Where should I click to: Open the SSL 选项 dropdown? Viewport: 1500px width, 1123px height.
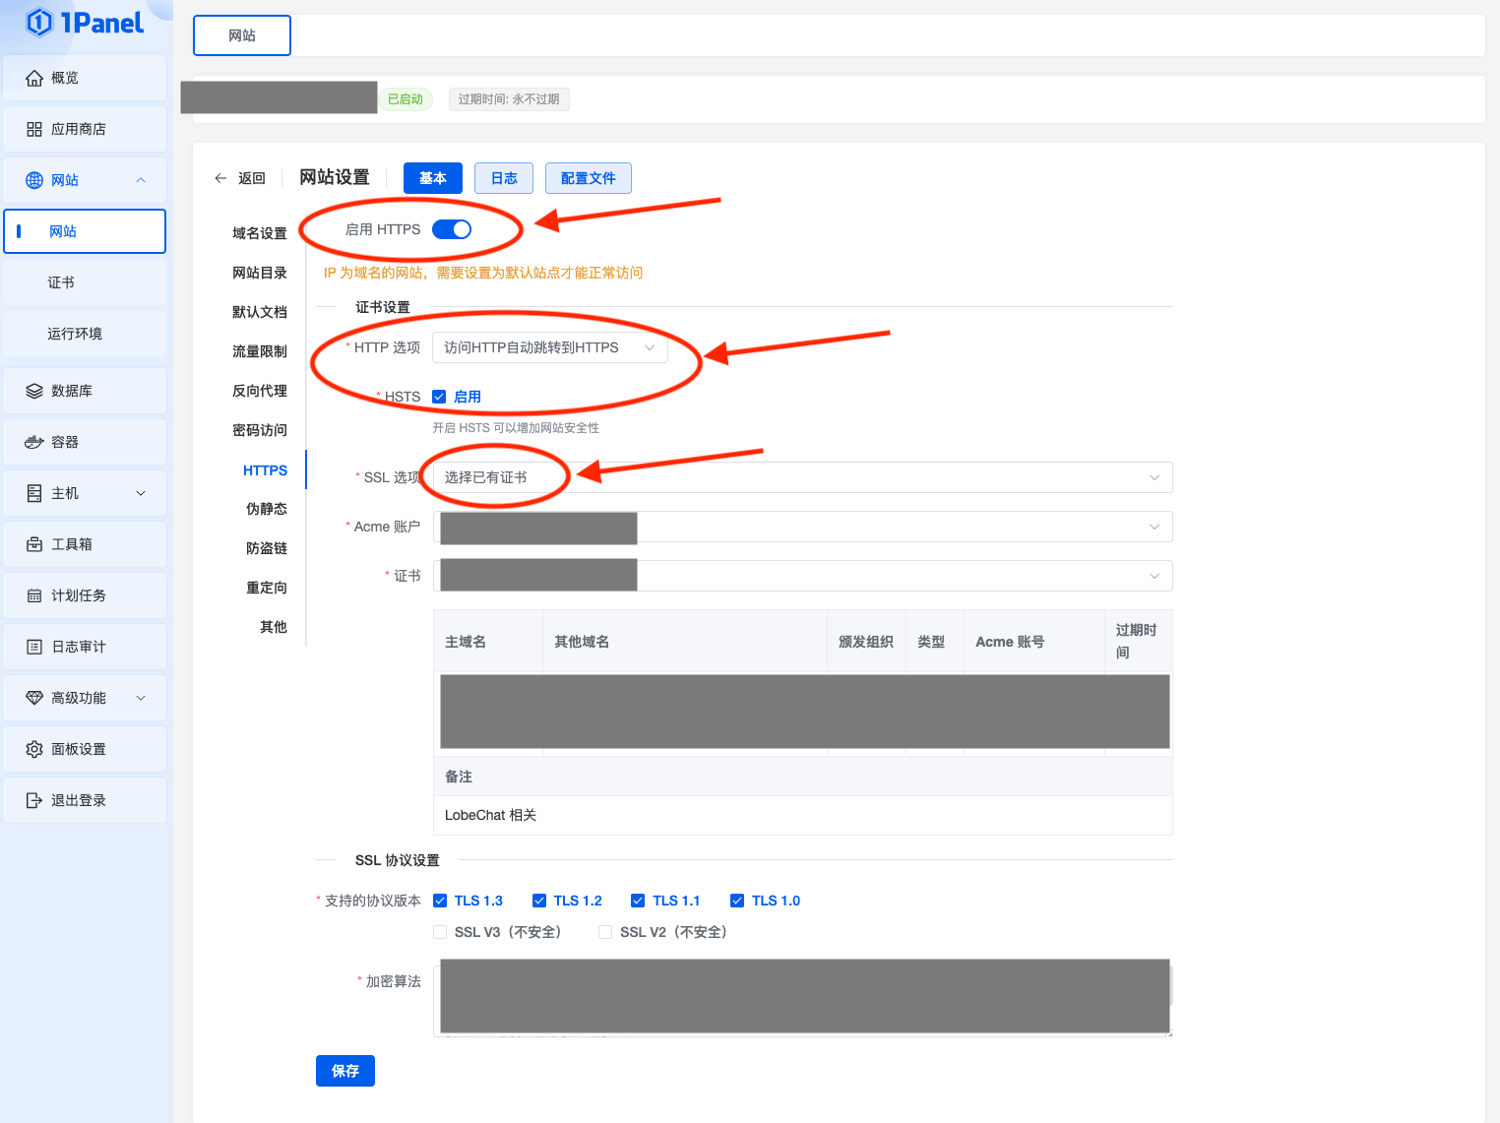tap(802, 477)
